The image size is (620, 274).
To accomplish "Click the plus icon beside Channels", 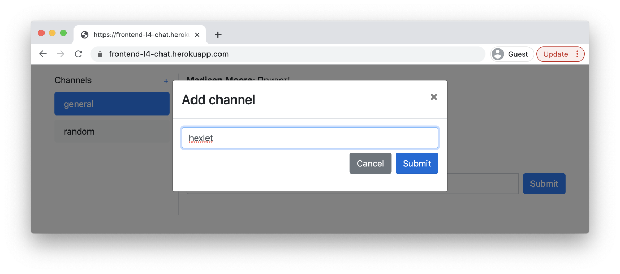I will (166, 81).
